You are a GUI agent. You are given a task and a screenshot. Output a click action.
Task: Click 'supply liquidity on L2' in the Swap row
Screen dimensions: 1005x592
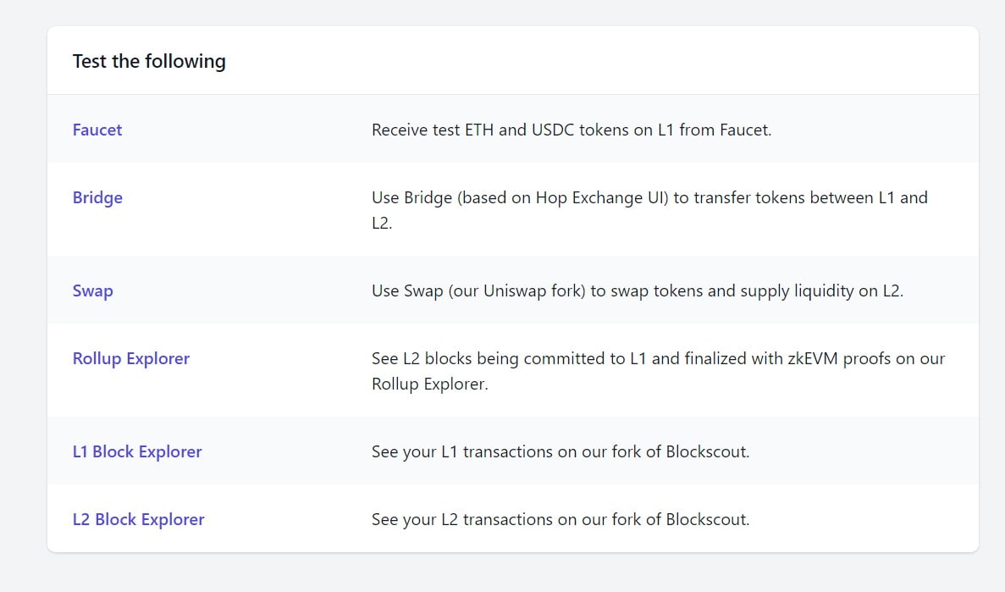point(820,290)
